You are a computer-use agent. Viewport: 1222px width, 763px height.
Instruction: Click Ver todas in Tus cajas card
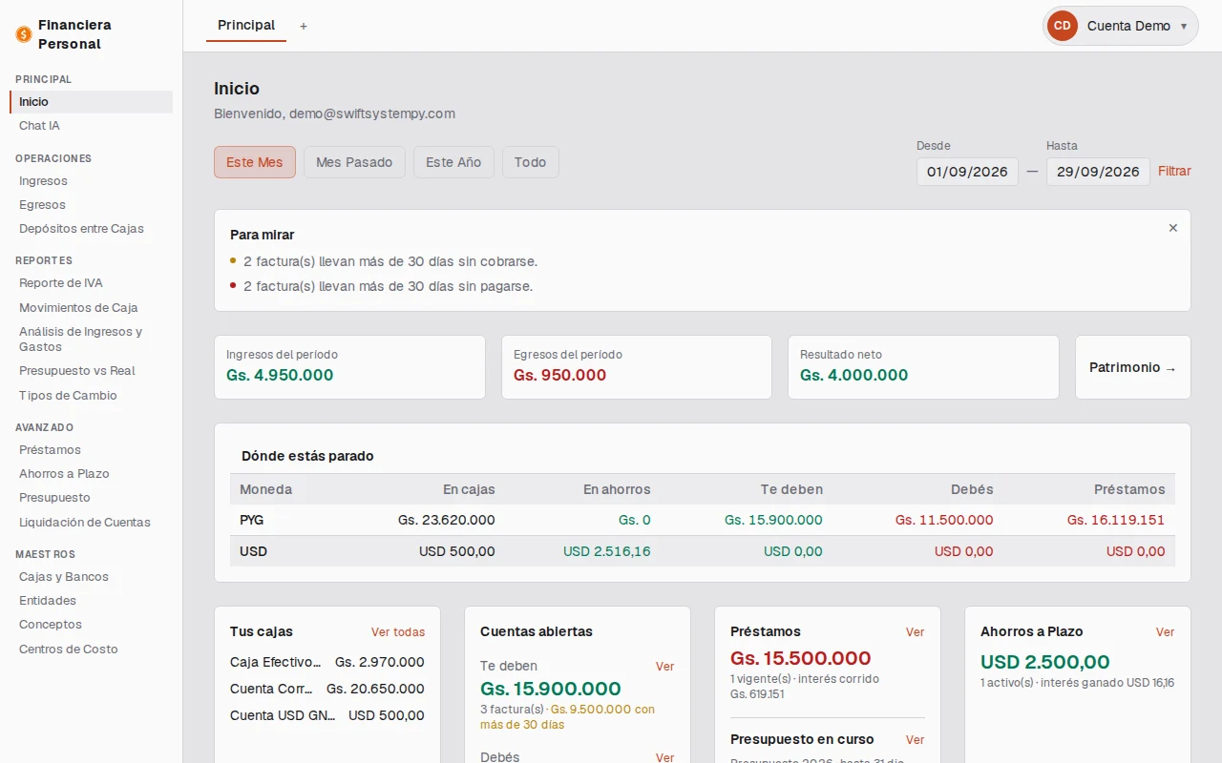click(x=398, y=632)
